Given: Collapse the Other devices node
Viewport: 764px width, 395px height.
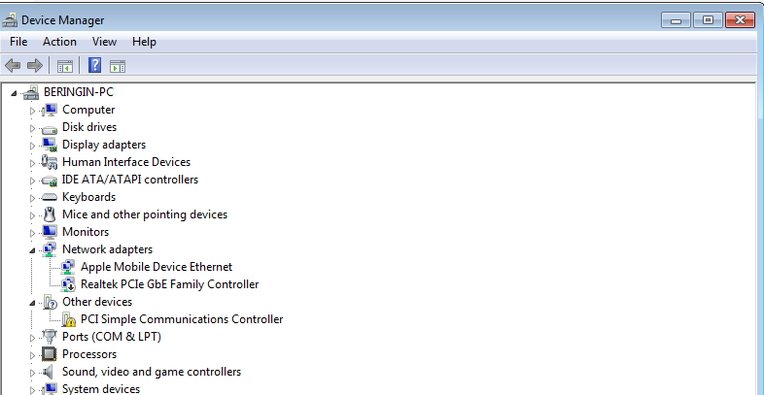Looking at the screenshot, I should click(x=32, y=303).
